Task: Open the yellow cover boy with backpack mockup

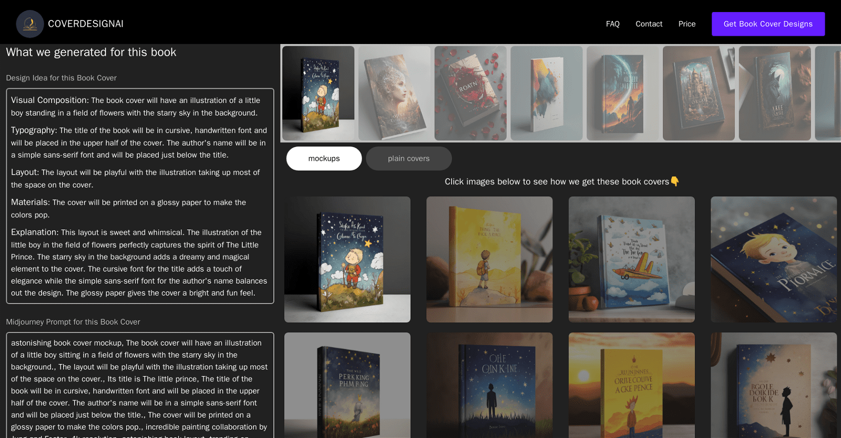Action: pos(489,259)
